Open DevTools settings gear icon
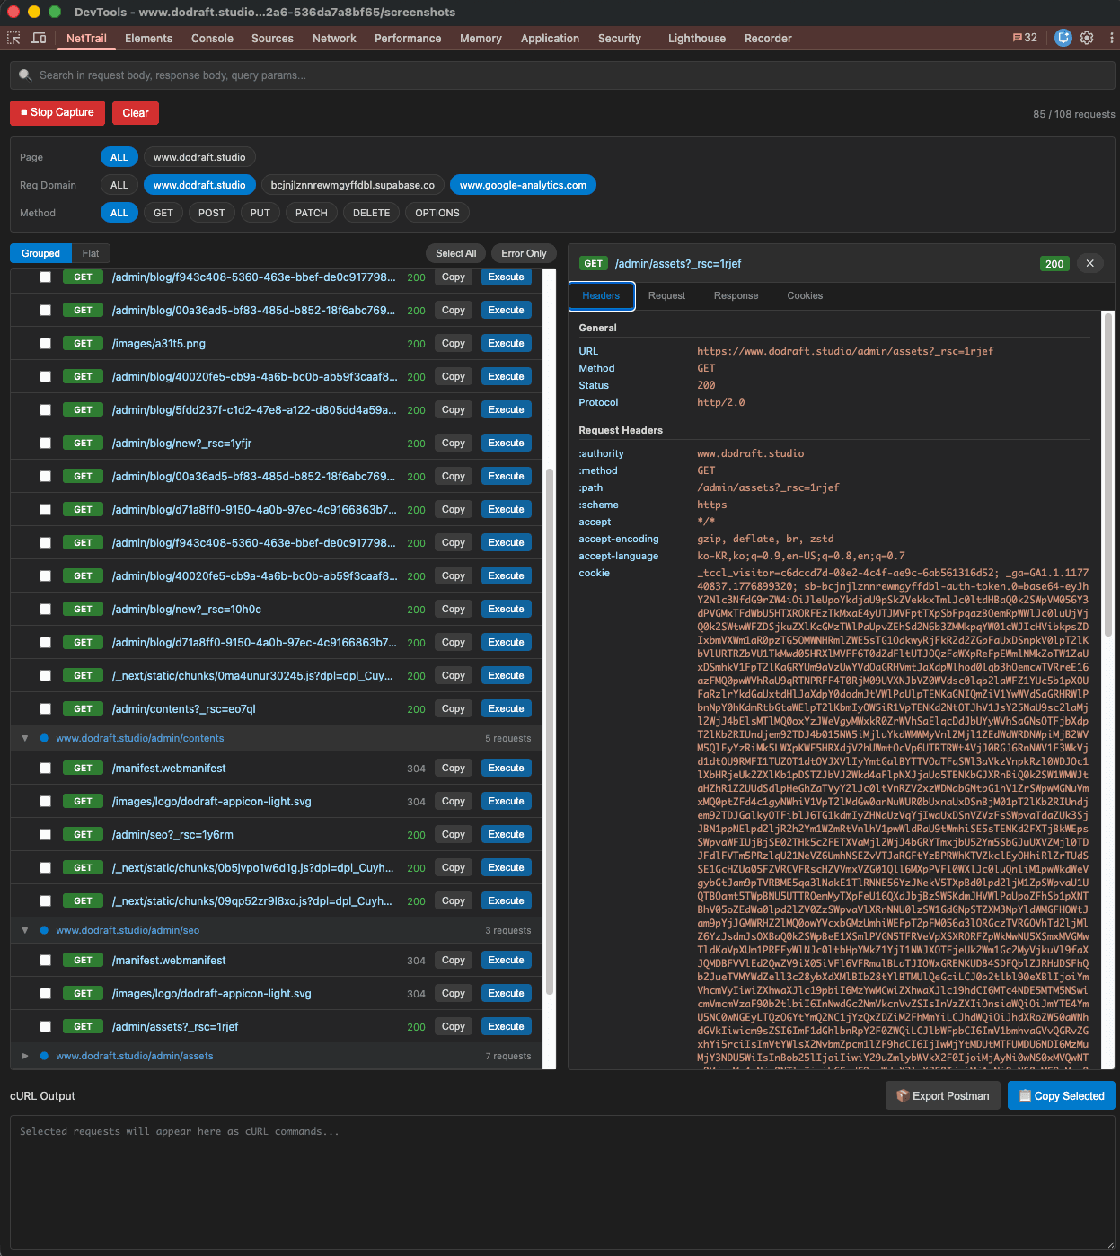 [1087, 38]
